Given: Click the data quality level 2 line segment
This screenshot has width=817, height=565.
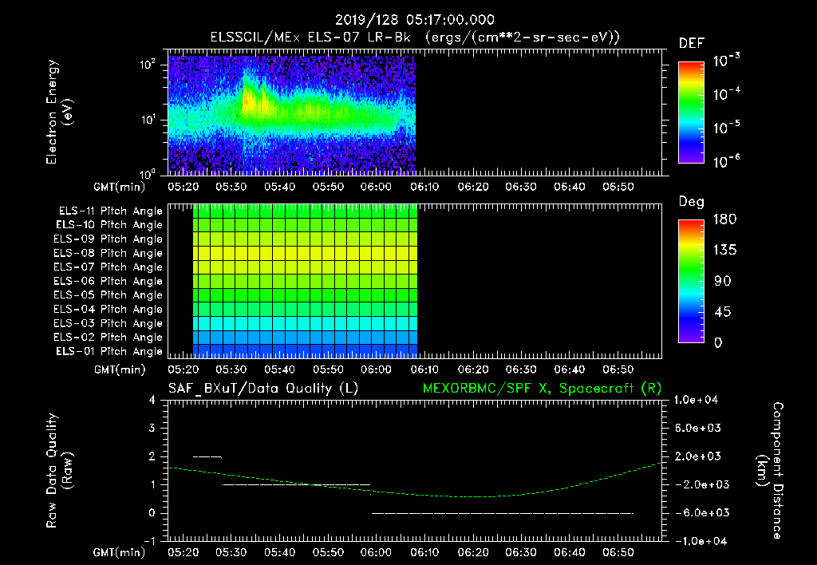Looking at the screenshot, I should click(x=207, y=456).
